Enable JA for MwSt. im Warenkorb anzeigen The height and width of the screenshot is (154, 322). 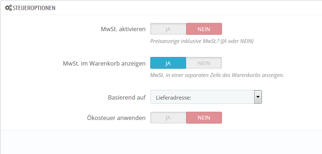pyautogui.click(x=168, y=63)
